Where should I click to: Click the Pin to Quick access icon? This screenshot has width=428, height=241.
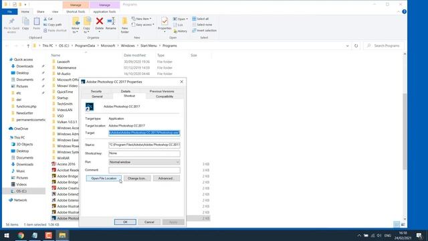pos(11,21)
